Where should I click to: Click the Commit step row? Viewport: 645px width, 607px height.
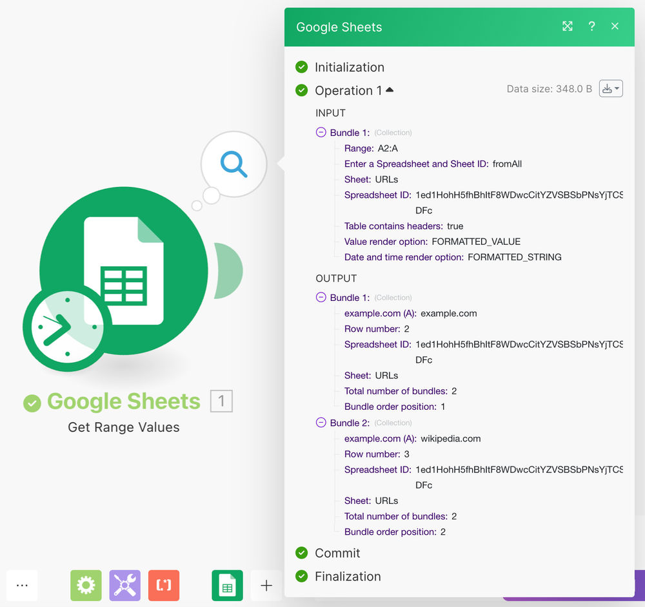tap(328, 553)
